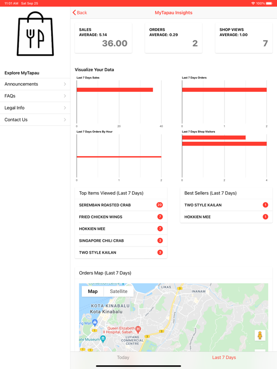This screenshot has height=369, width=277.
Task: Click the 3 badge on Two Style Kailan viewed
Action: pos(160,252)
